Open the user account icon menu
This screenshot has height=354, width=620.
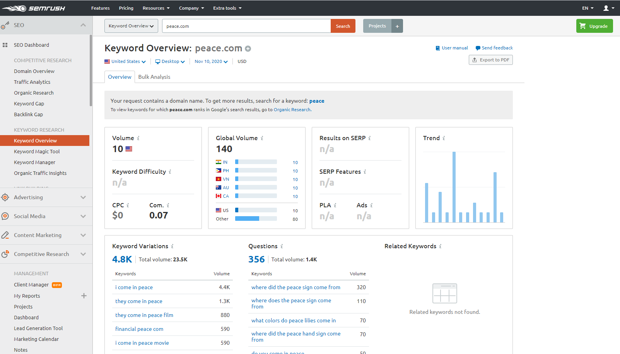(609, 8)
